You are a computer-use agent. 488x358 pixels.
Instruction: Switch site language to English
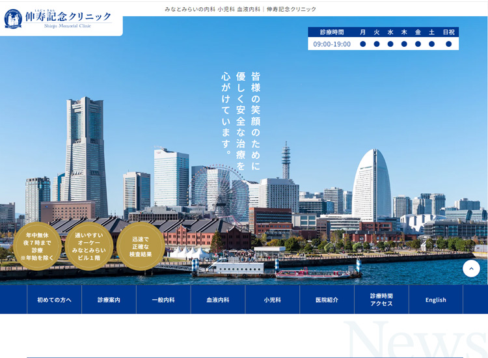(x=436, y=300)
